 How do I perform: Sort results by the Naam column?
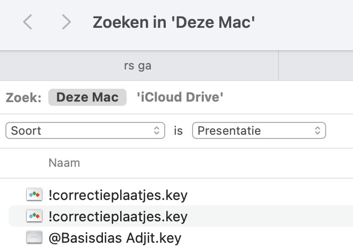click(x=64, y=163)
